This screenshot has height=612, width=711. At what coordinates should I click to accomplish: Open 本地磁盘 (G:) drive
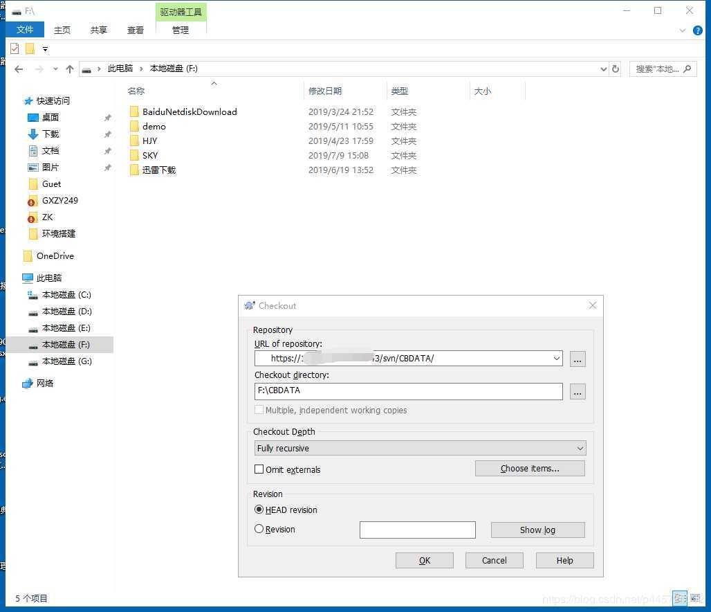click(x=66, y=361)
